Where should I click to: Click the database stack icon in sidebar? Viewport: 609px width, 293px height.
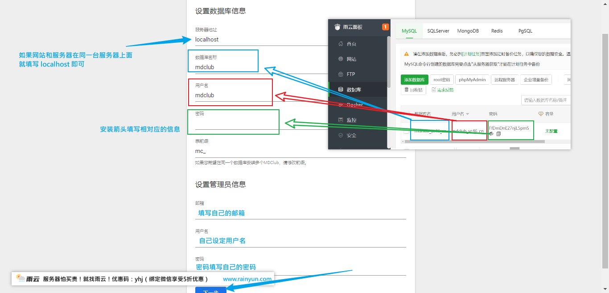click(x=341, y=90)
